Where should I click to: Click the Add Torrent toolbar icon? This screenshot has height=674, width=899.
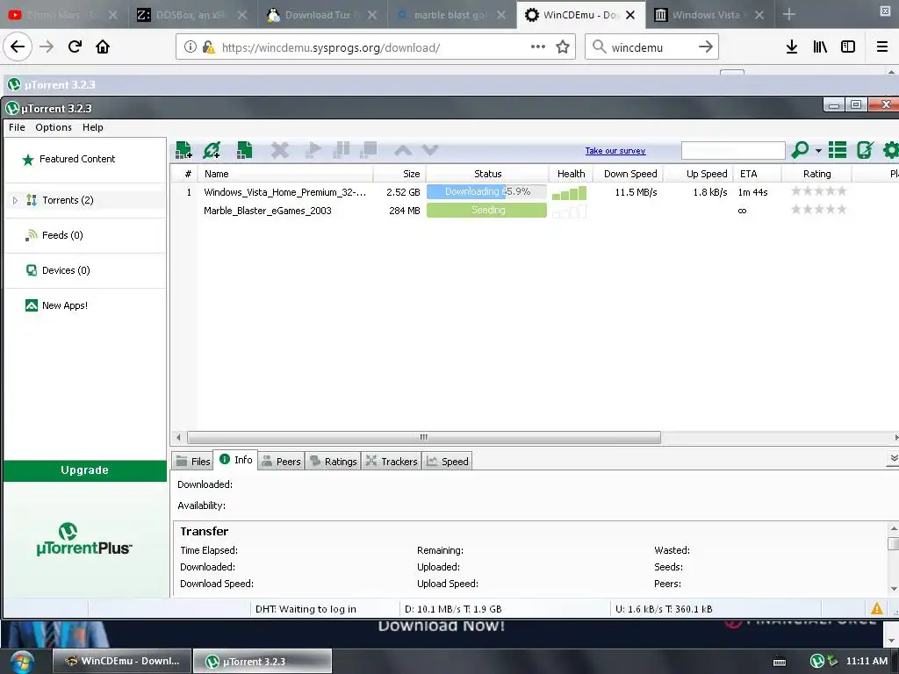(x=183, y=150)
